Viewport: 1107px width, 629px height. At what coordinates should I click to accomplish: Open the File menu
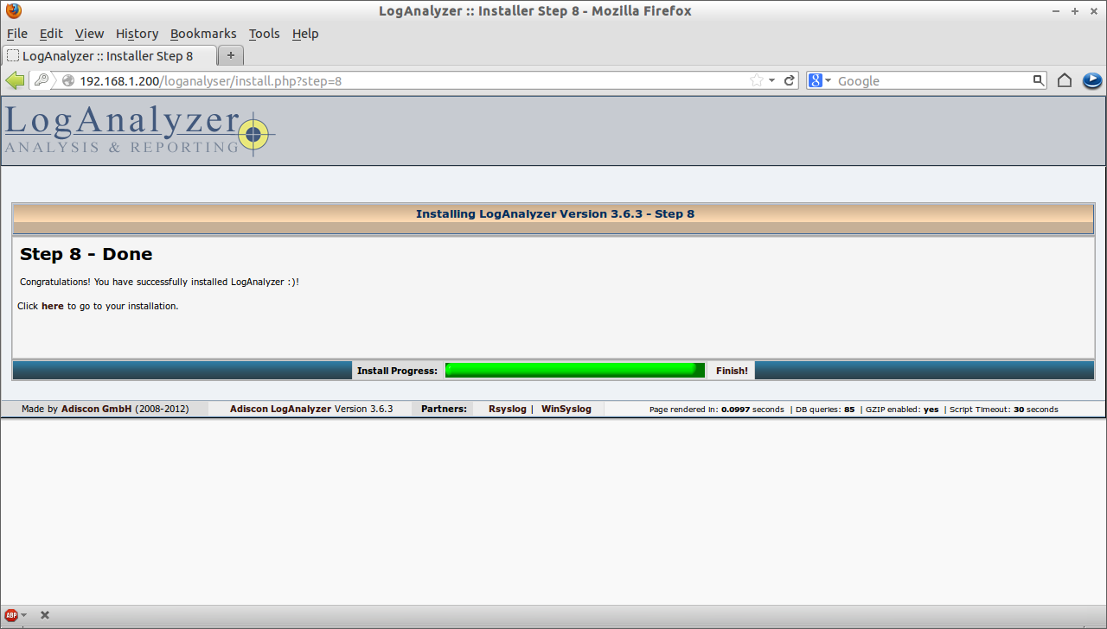pos(17,34)
